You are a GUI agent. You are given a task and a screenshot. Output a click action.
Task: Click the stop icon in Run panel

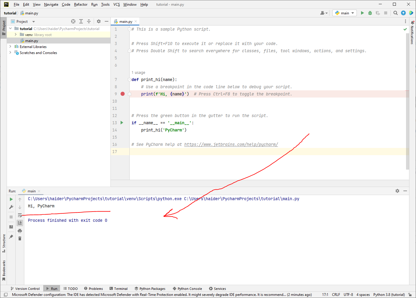click(11, 217)
